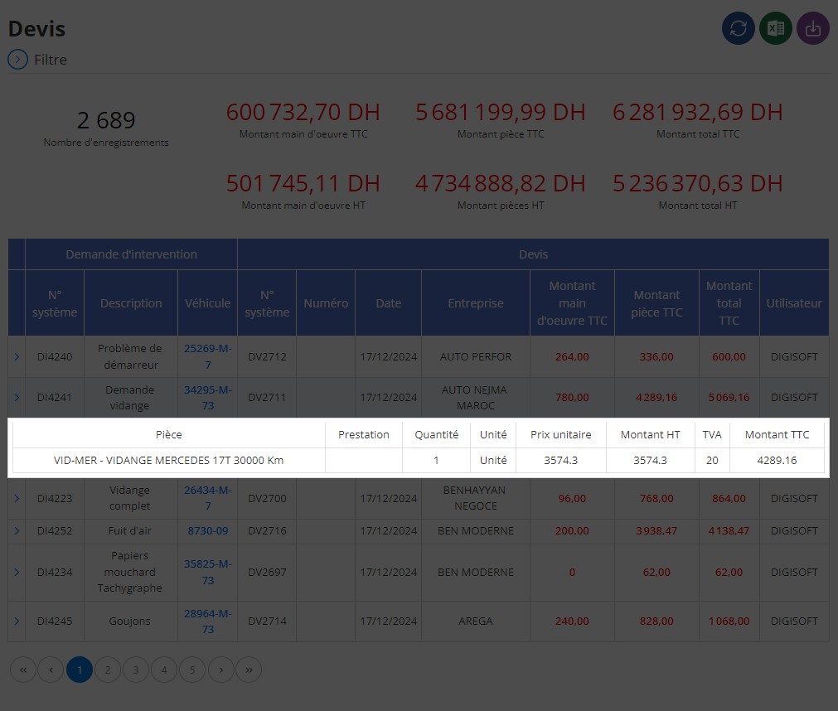Go to page 2
The image size is (838, 711).
point(108,670)
